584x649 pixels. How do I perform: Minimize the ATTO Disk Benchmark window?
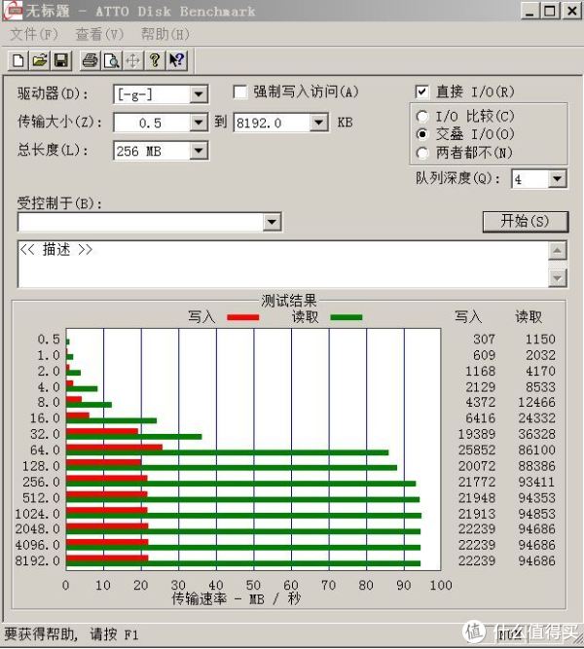[x=529, y=11]
